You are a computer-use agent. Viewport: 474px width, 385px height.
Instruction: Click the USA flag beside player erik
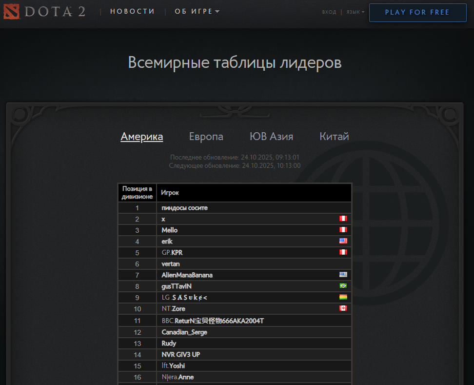[x=343, y=241]
